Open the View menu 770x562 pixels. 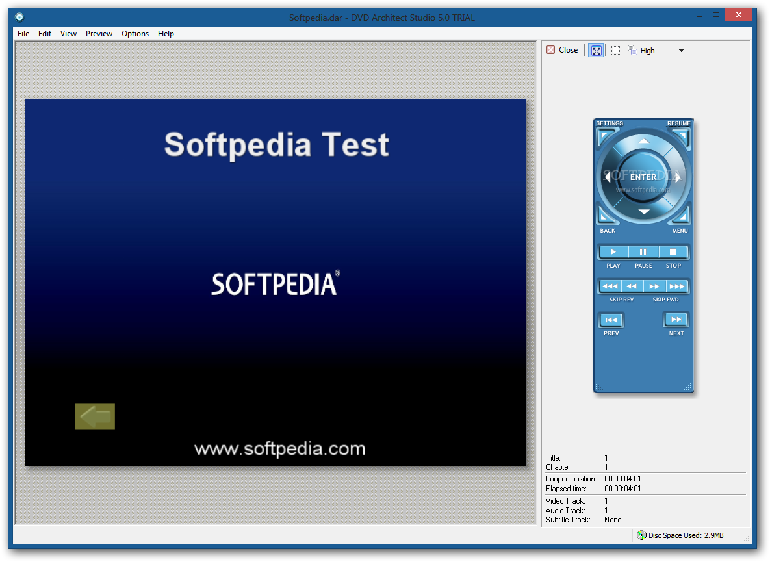click(68, 34)
